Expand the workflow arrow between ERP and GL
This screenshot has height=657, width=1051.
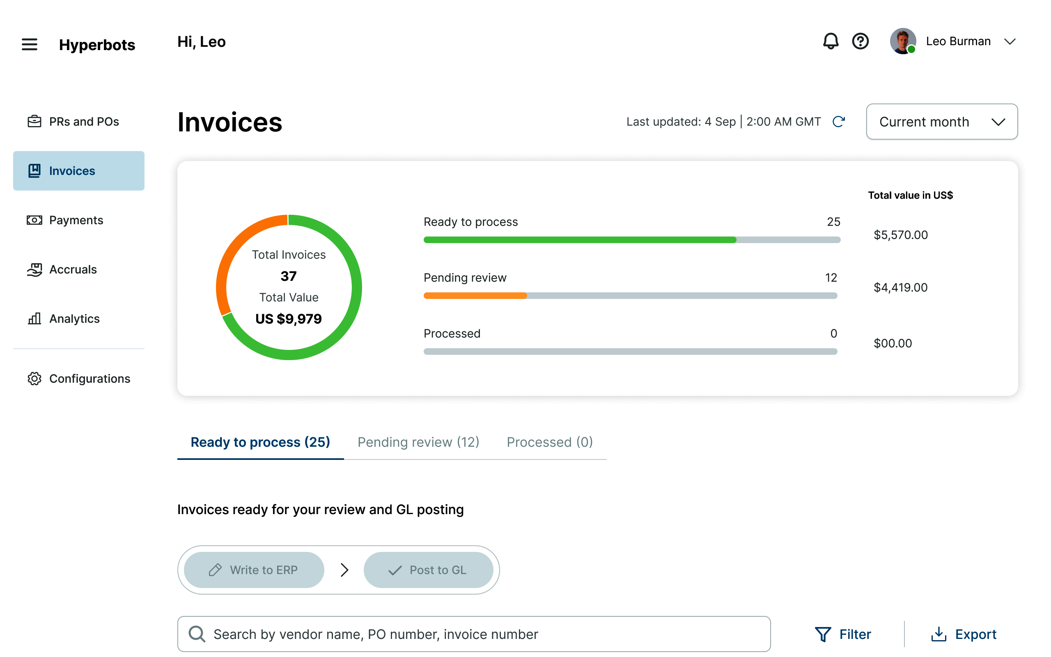tap(344, 570)
